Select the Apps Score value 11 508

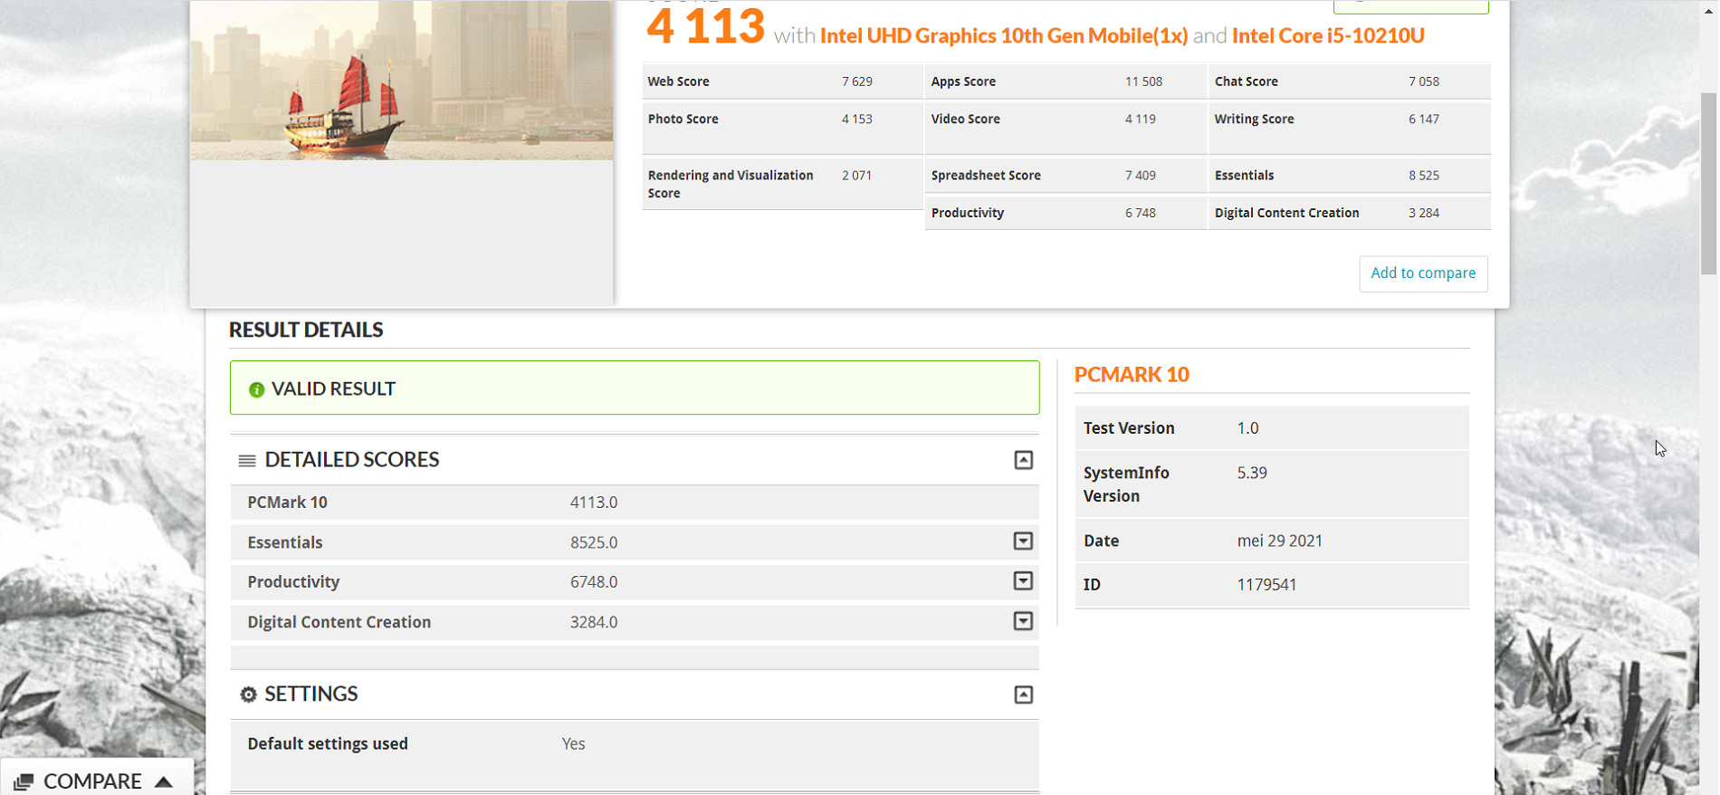1143,81
